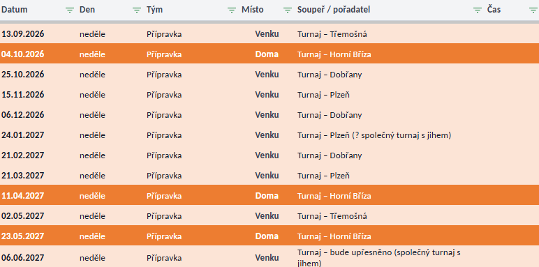Select the 13.09.2026 Třemošná tournament row
Screen dimensions: 539x267
269,33
